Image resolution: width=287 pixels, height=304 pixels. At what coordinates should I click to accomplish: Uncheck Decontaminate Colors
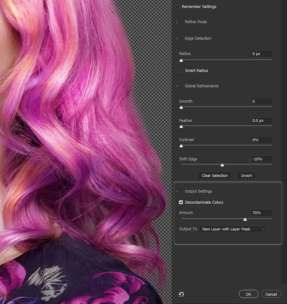pyautogui.click(x=181, y=202)
